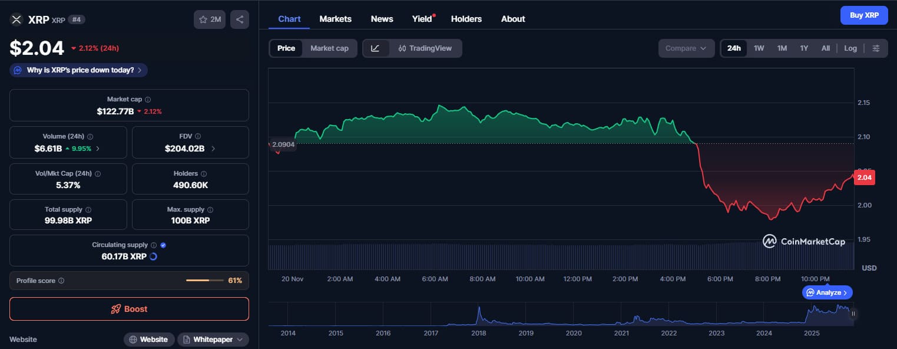The image size is (897, 349).
Task: Click the Buy XRP button
Action: point(863,15)
